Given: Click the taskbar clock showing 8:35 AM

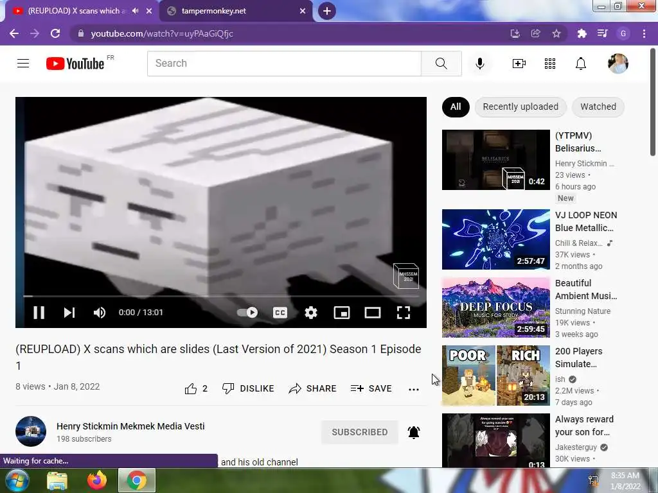Looking at the screenshot, I should (625, 481).
